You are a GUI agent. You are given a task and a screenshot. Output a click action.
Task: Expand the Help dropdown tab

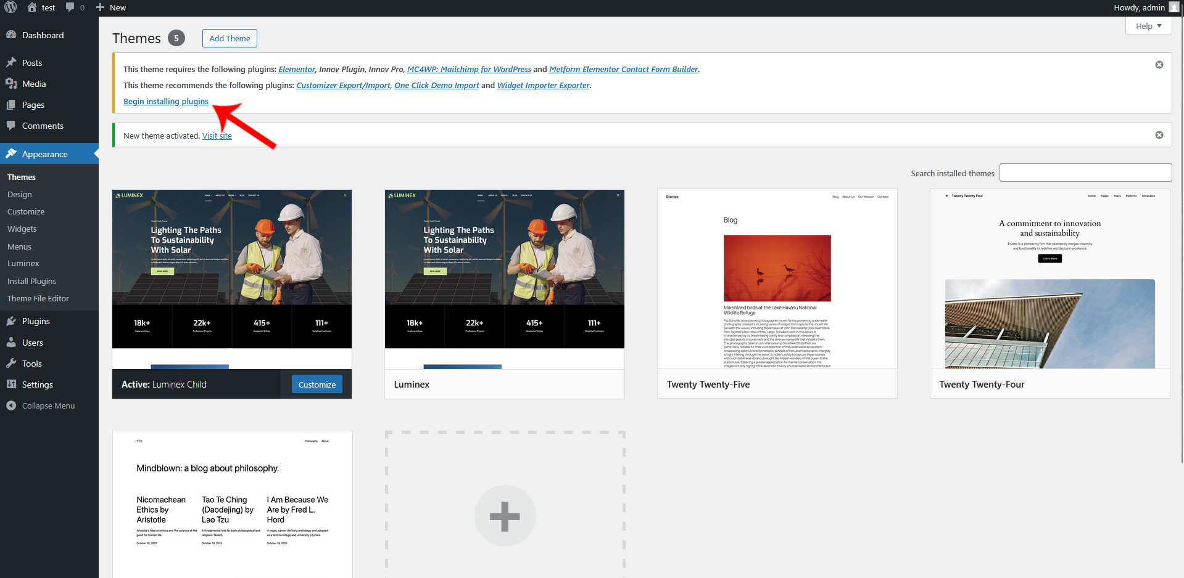(x=1148, y=26)
